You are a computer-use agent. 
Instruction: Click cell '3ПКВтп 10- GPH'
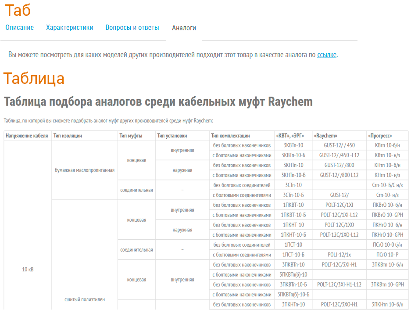(x=387, y=285)
